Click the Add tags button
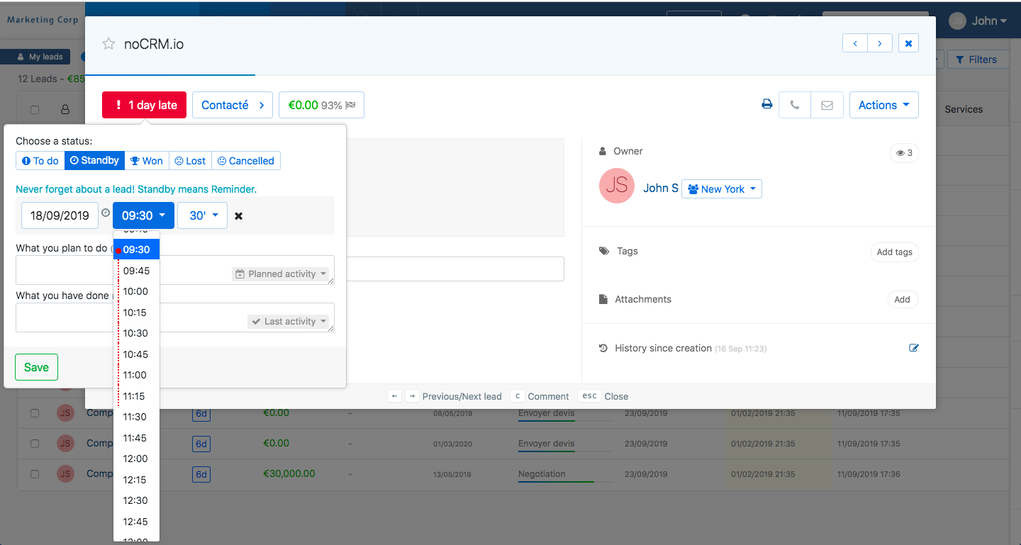 [x=894, y=252]
